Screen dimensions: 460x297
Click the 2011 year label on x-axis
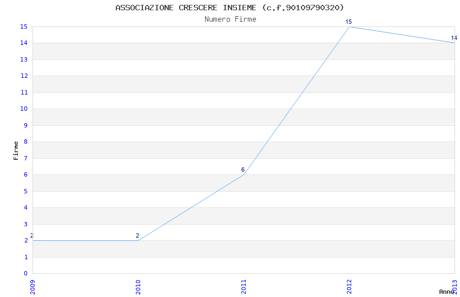pyautogui.click(x=244, y=286)
